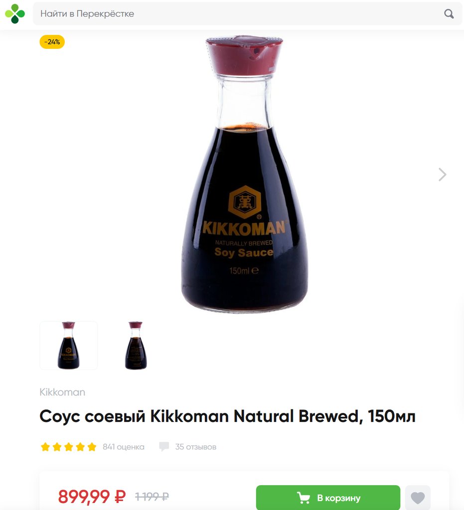Viewport: 464px width, 510px height.
Task: Show next product photo with arrow
Action: point(442,174)
